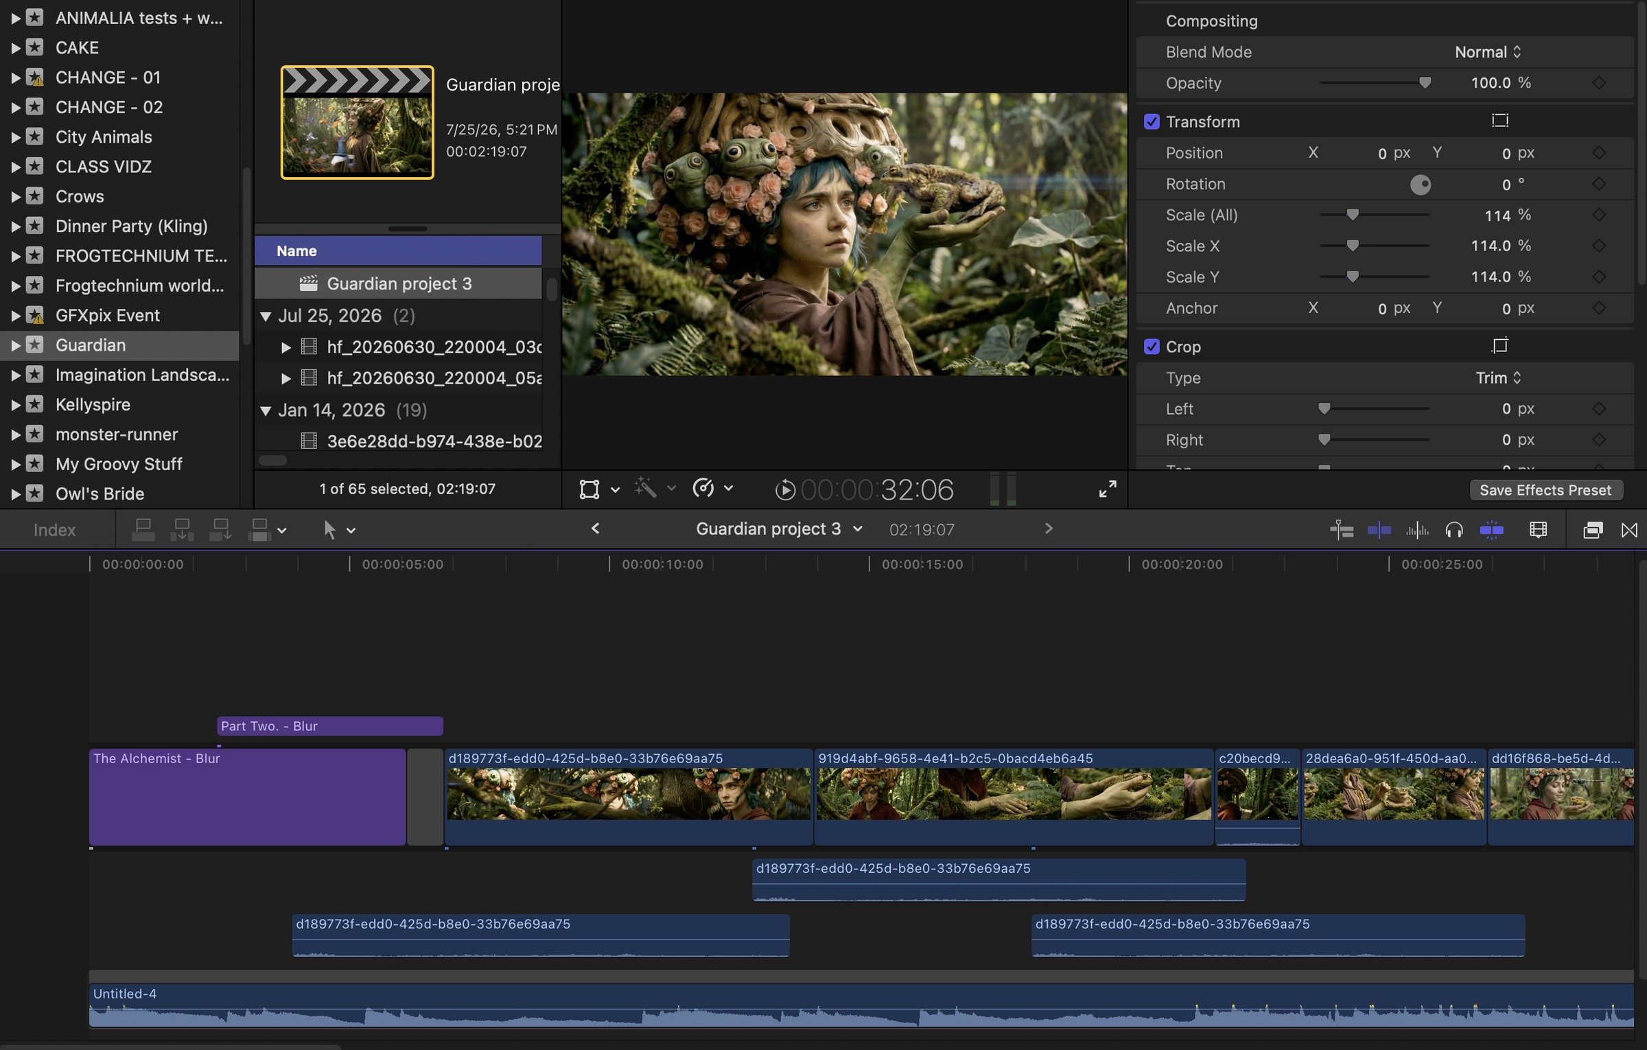Viewport: 1647px width, 1050px height.
Task: Show Transform on-screen controls in inspector
Action: (1500, 121)
